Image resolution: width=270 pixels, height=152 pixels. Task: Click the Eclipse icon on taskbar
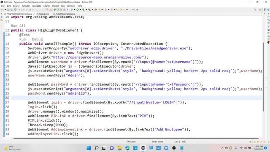(x=143, y=148)
